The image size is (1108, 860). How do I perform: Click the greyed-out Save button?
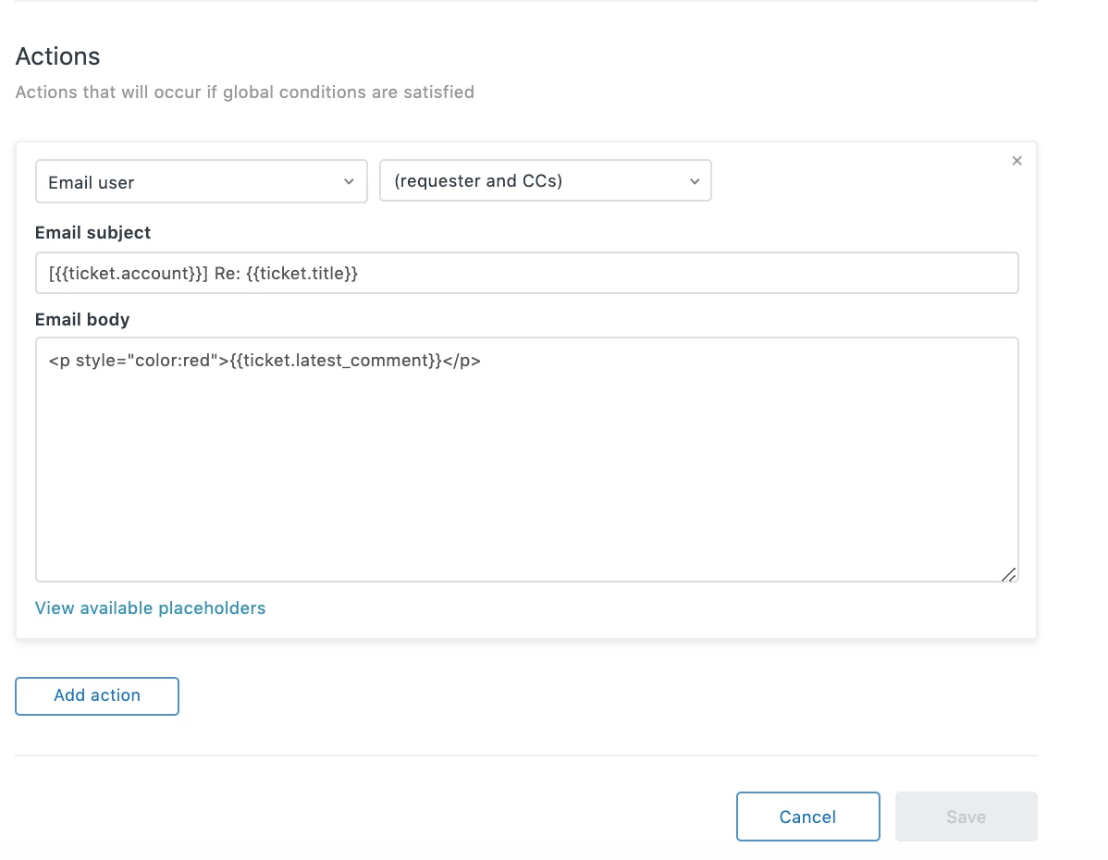pyautogui.click(x=966, y=817)
